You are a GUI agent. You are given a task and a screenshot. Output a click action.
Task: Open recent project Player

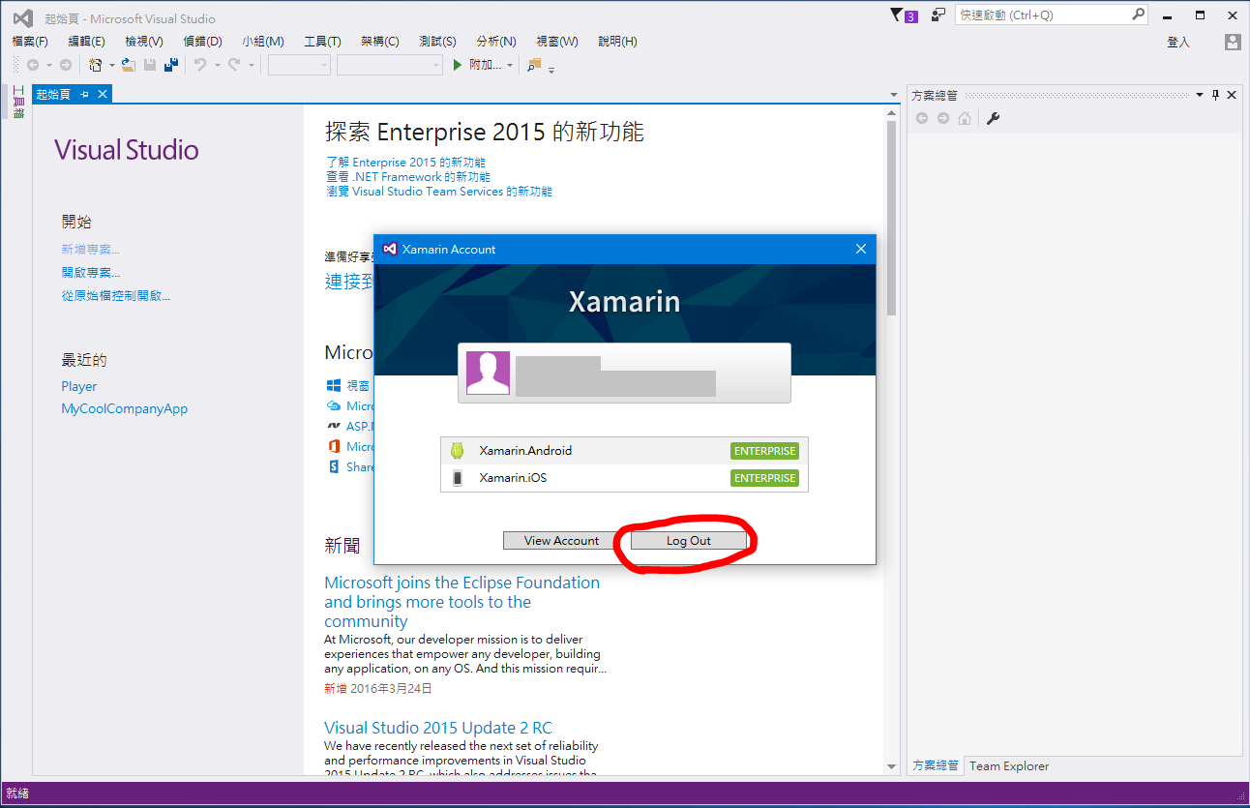[x=79, y=386]
